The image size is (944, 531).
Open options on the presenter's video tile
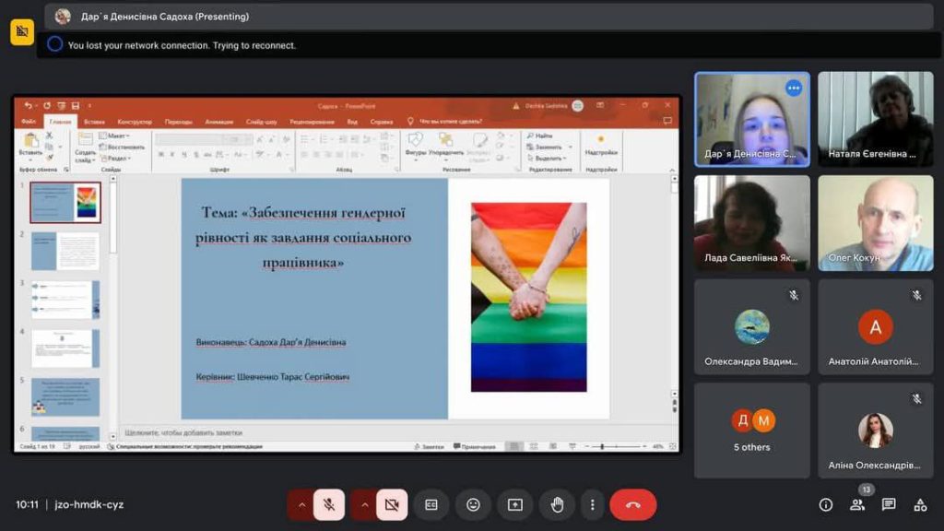(x=793, y=88)
